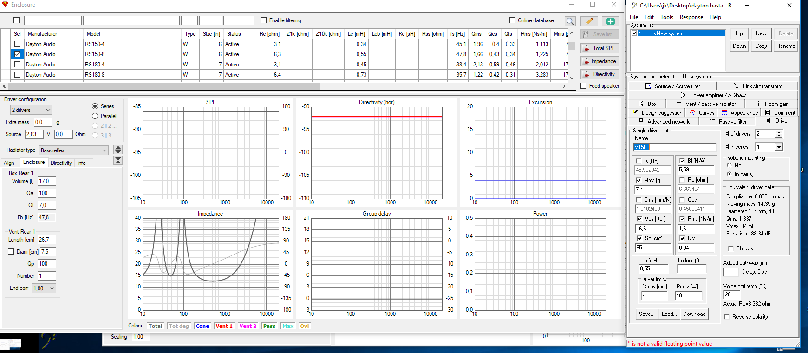Screen dimensions: 808x353
Task: Click the Basta window title icon
Action: pyautogui.click(x=634, y=6)
